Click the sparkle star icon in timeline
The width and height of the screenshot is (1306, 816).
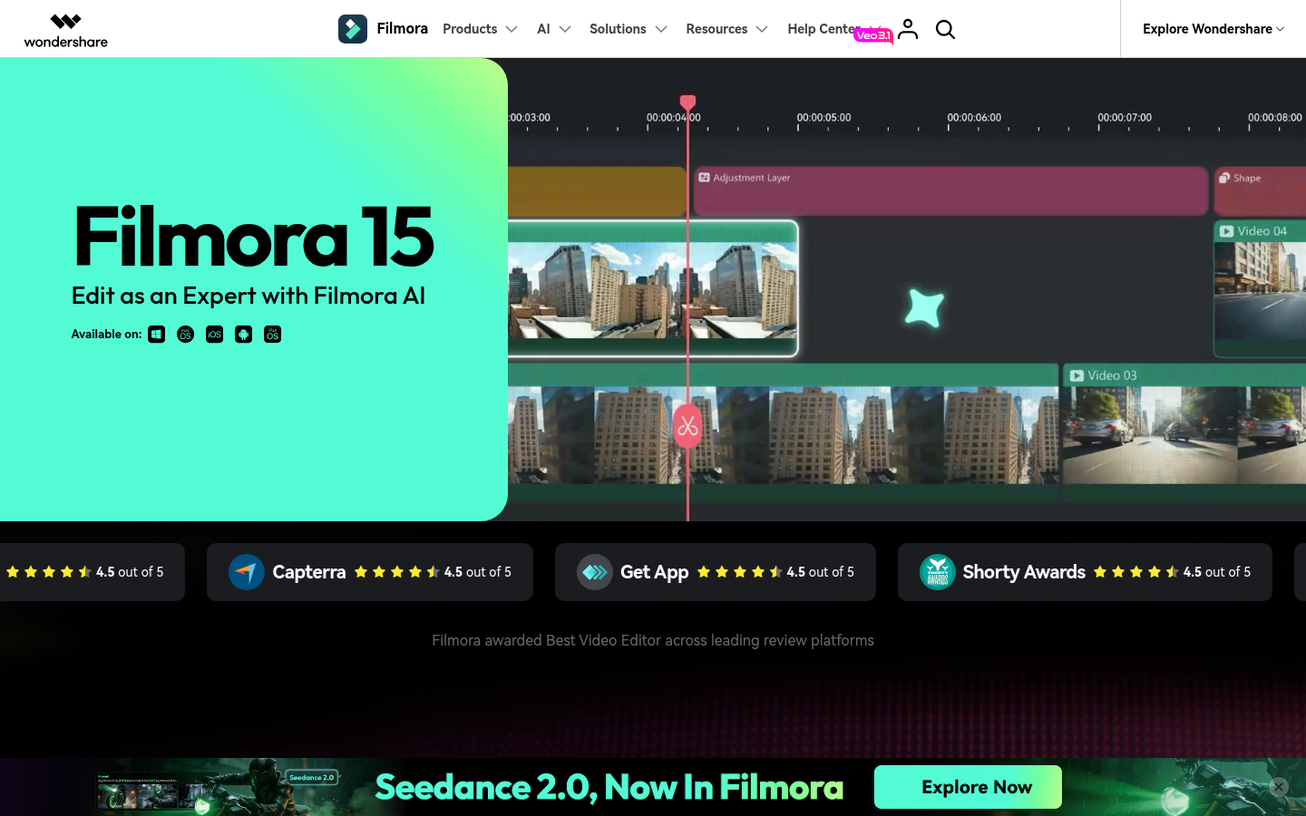coord(924,307)
